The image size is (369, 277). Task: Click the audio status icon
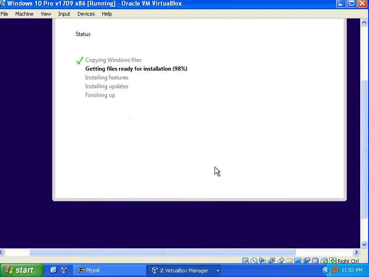click(262, 261)
